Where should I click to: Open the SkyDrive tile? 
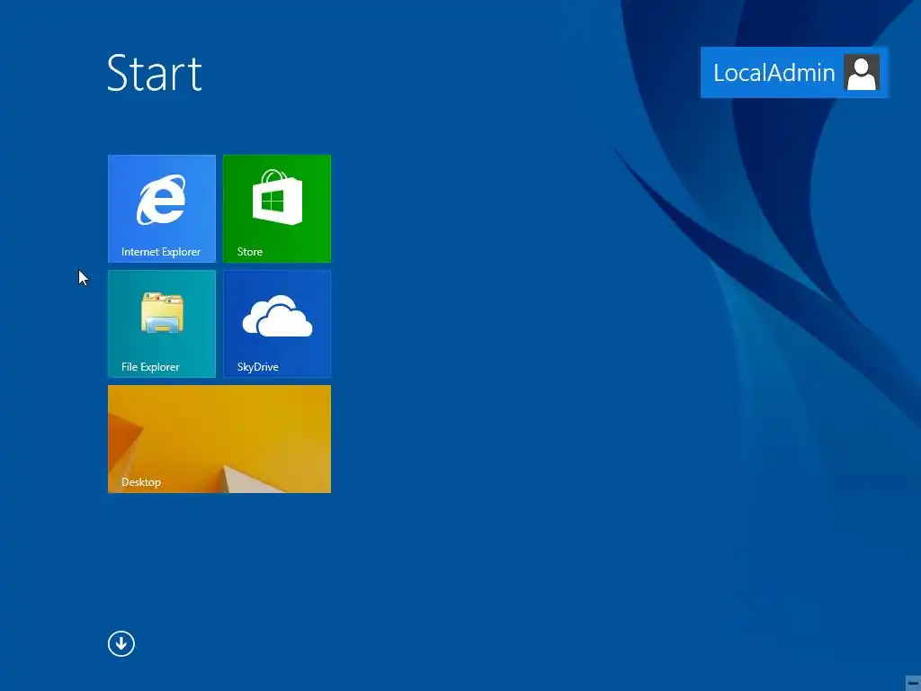click(x=277, y=323)
